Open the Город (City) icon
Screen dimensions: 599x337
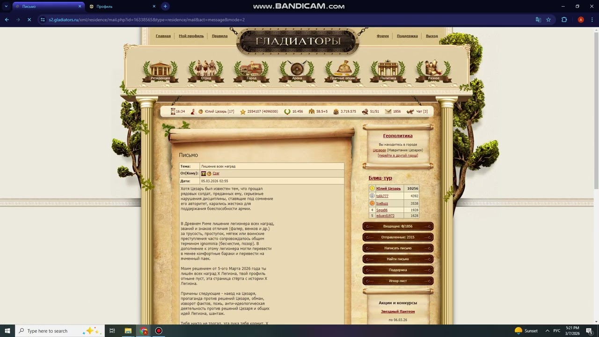(251, 71)
